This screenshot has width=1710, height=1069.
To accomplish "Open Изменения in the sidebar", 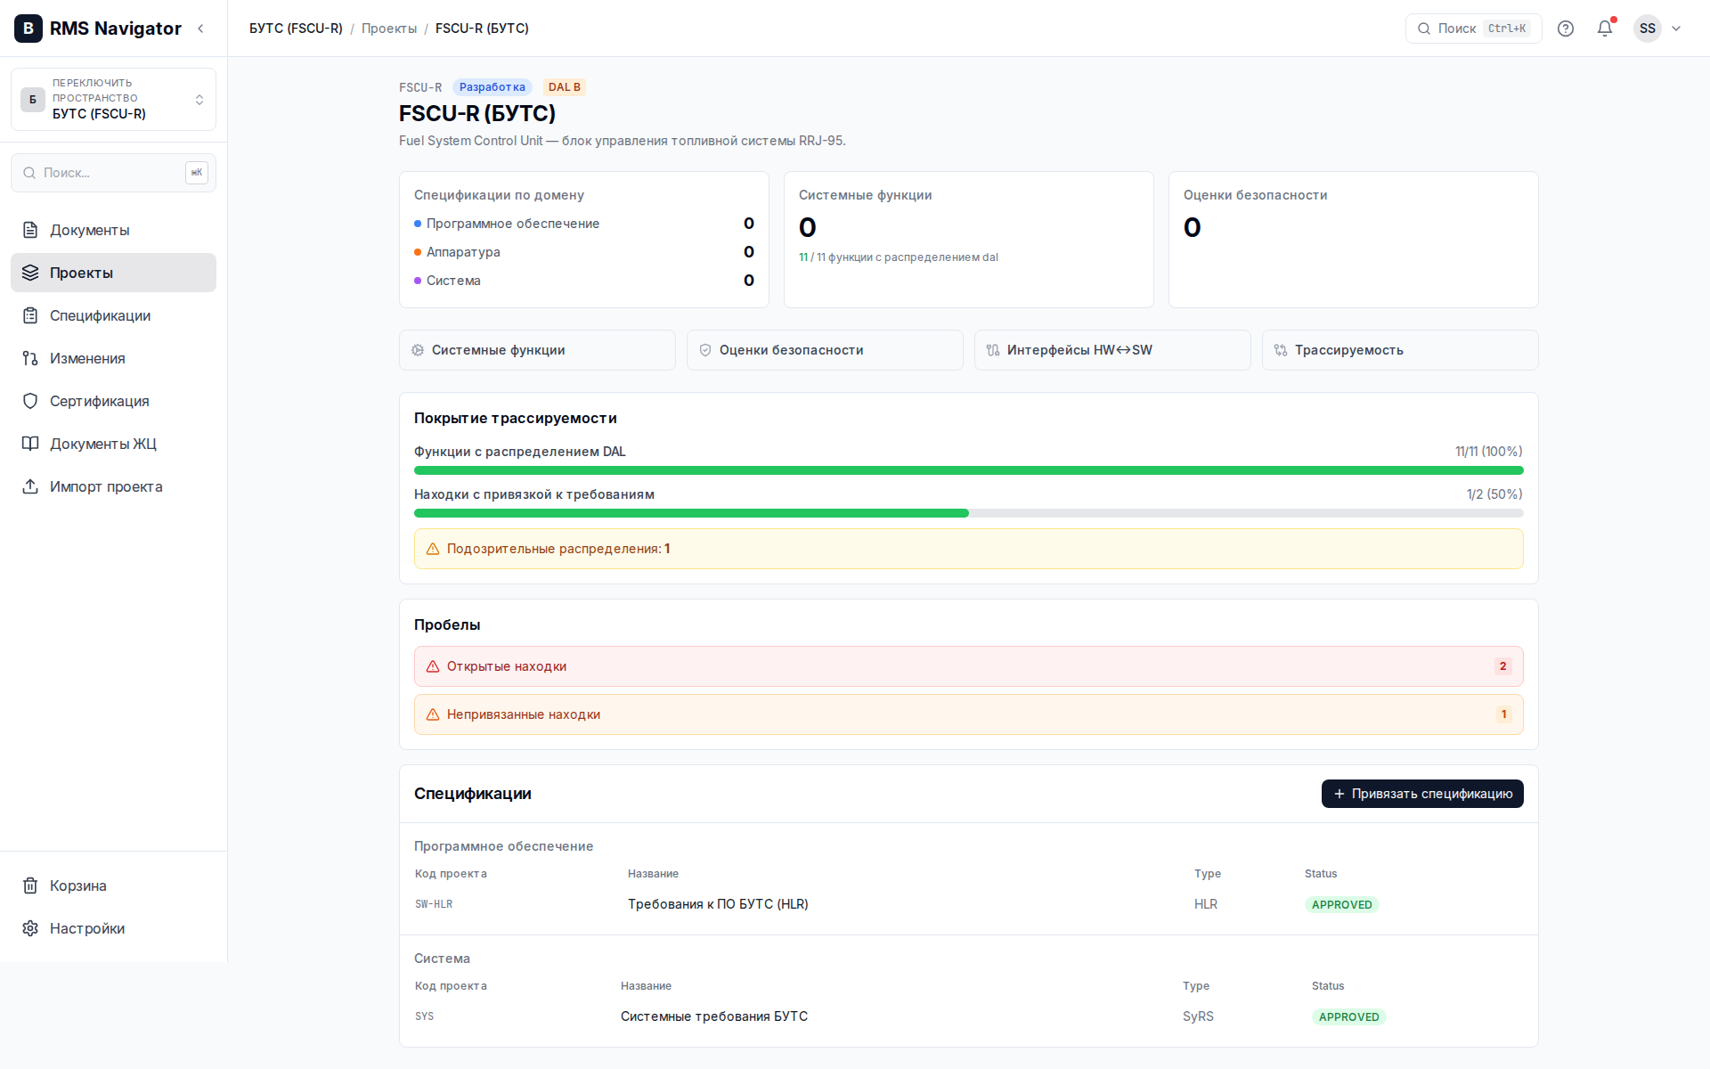I will click(x=113, y=358).
